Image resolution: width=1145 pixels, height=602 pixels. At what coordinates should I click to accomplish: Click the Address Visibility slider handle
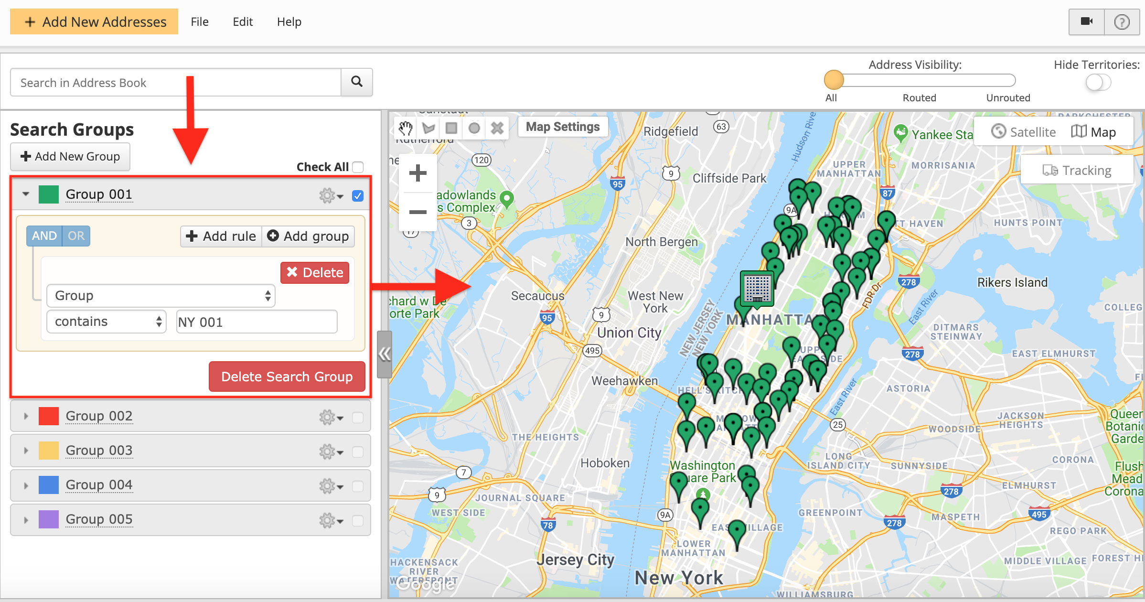click(x=834, y=80)
